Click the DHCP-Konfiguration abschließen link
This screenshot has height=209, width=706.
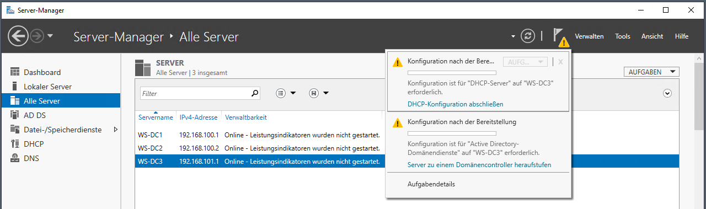point(455,104)
